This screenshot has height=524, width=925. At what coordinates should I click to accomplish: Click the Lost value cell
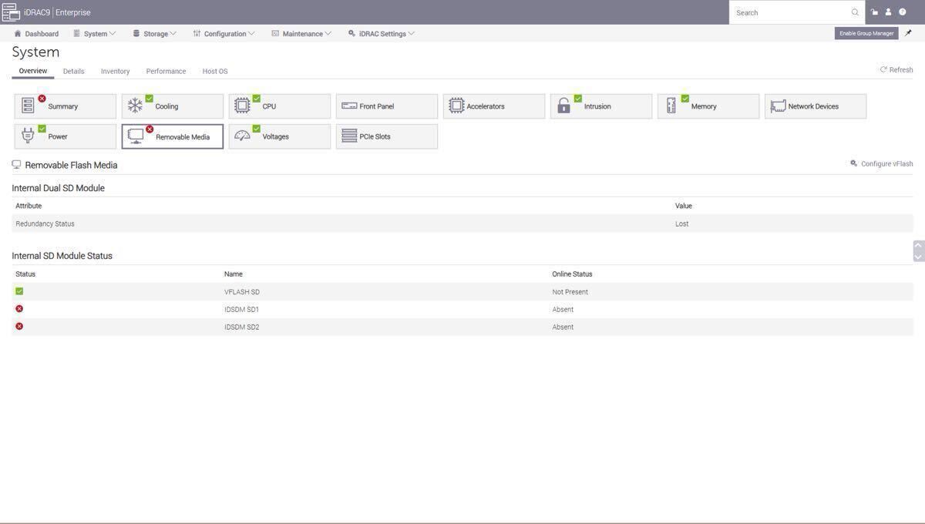tap(682, 223)
